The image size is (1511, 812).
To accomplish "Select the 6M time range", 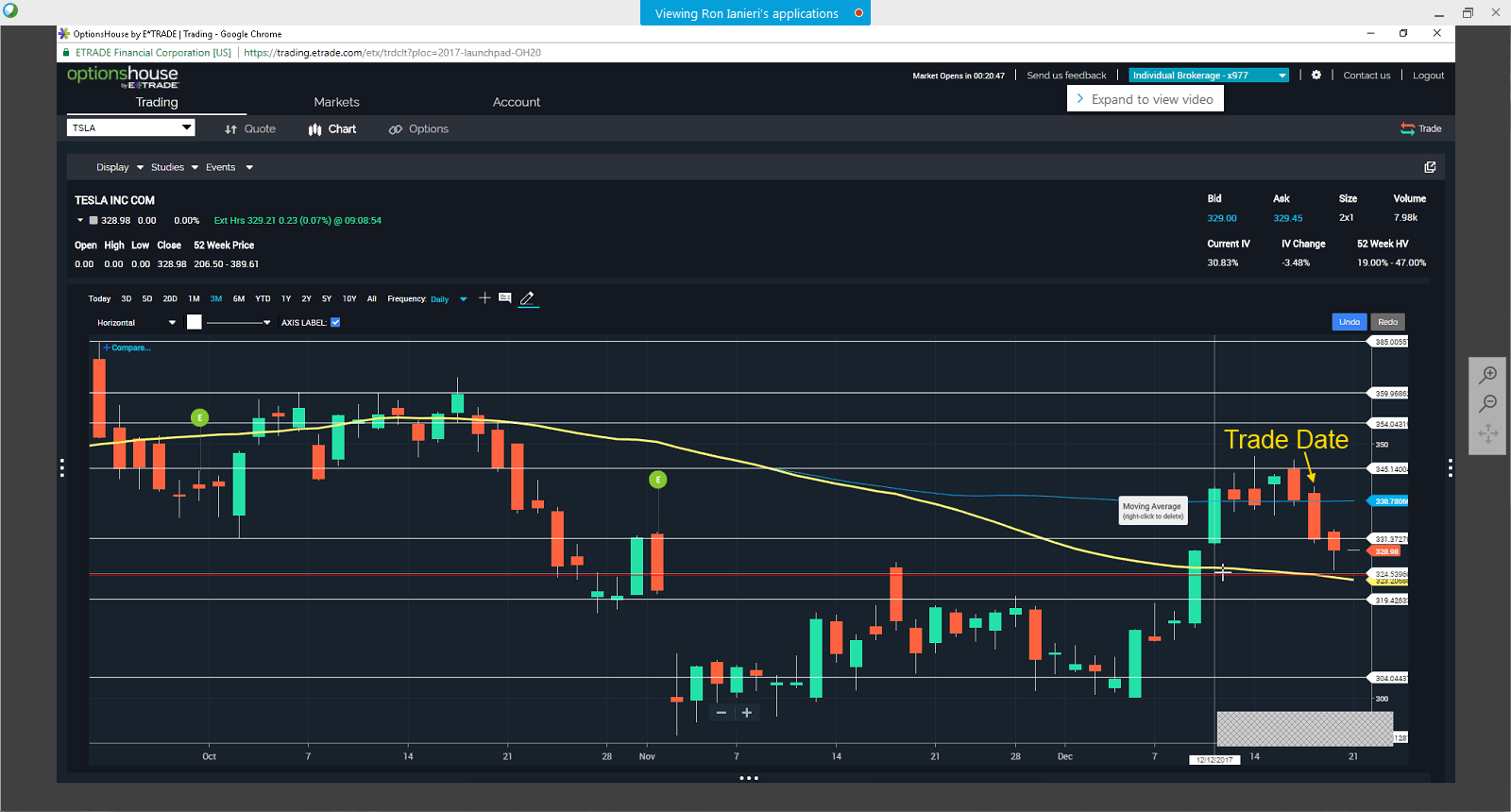I will [239, 298].
